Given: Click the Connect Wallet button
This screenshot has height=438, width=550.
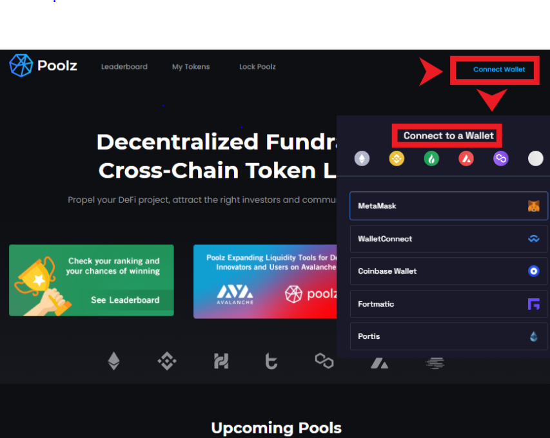Looking at the screenshot, I should [499, 70].
